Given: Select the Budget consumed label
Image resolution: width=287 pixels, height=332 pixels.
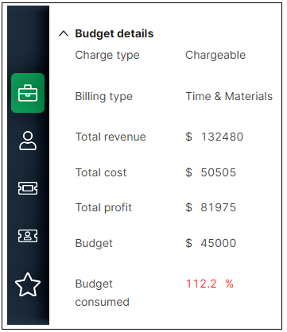Looking at the screenshot, I should 103,293.
